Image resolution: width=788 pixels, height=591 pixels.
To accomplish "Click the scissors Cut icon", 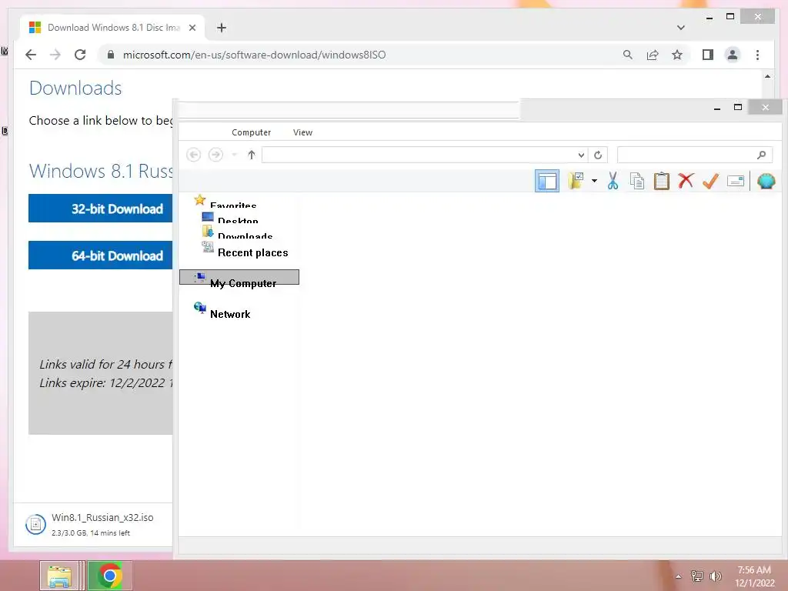I will coord(613,181).
